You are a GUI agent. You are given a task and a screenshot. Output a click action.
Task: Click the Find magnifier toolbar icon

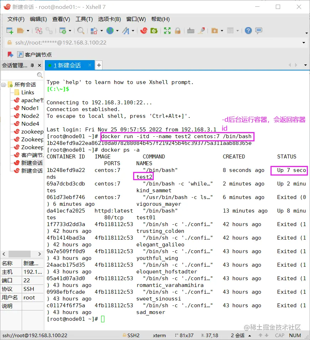(81, 31)
